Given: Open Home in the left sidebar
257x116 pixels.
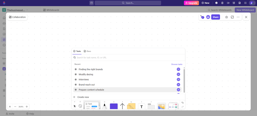Looking at the screenshot, I should point(4,18).
